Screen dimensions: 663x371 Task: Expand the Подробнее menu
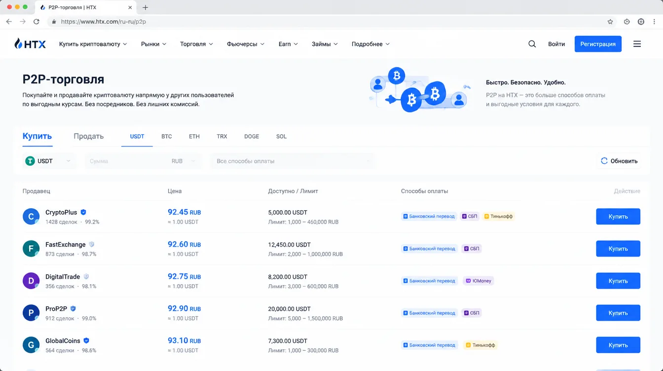(370, 44)
